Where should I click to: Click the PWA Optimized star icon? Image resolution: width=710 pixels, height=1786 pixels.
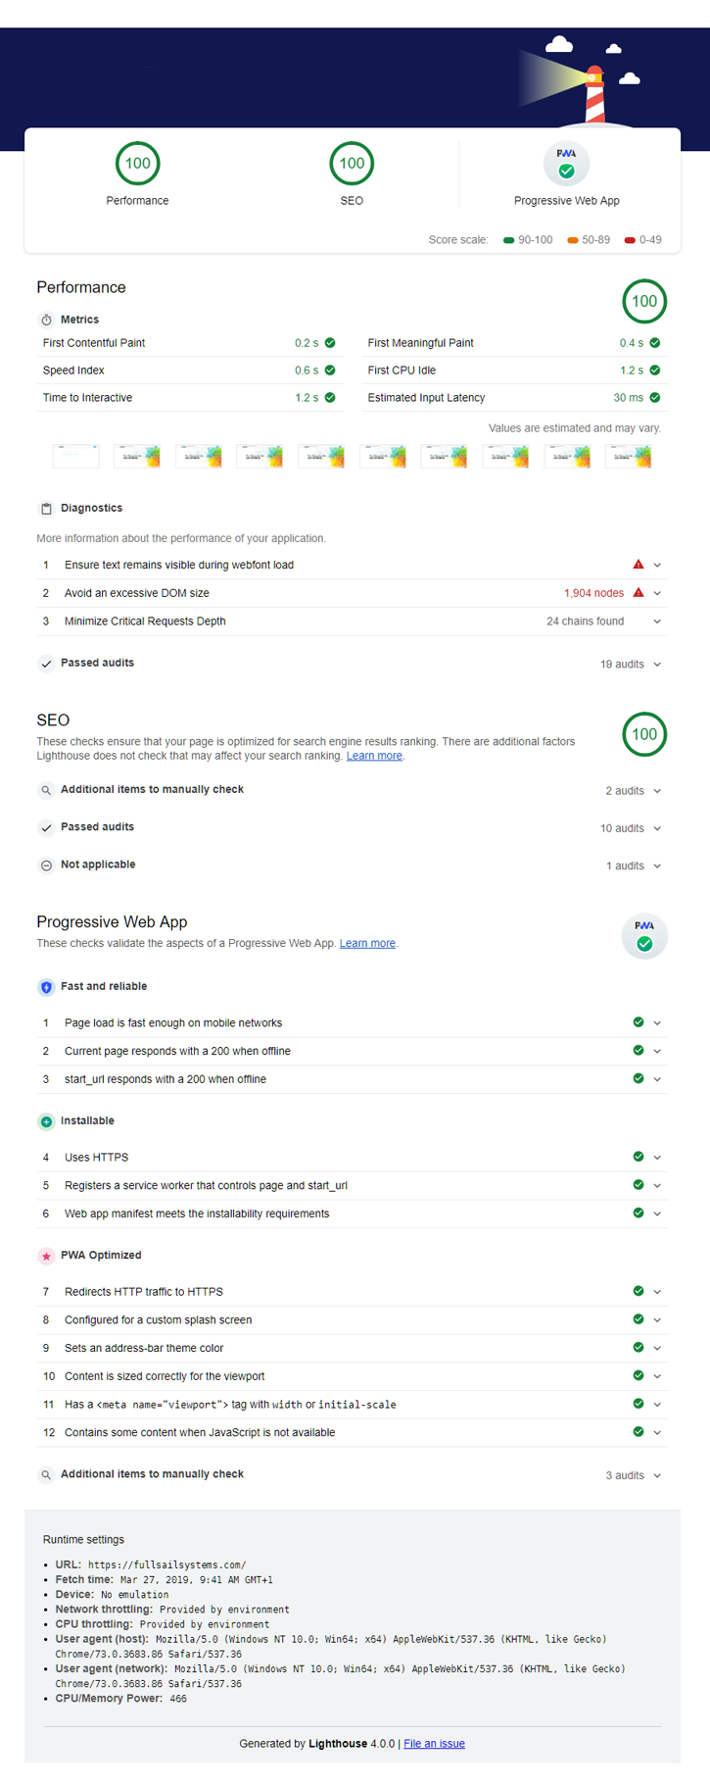(x=46, y=1256)
